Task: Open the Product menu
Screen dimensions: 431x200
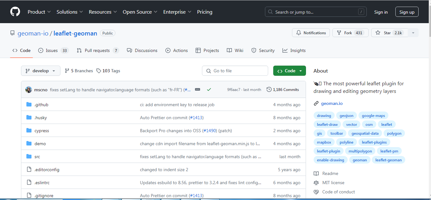Action: (39, 12)
